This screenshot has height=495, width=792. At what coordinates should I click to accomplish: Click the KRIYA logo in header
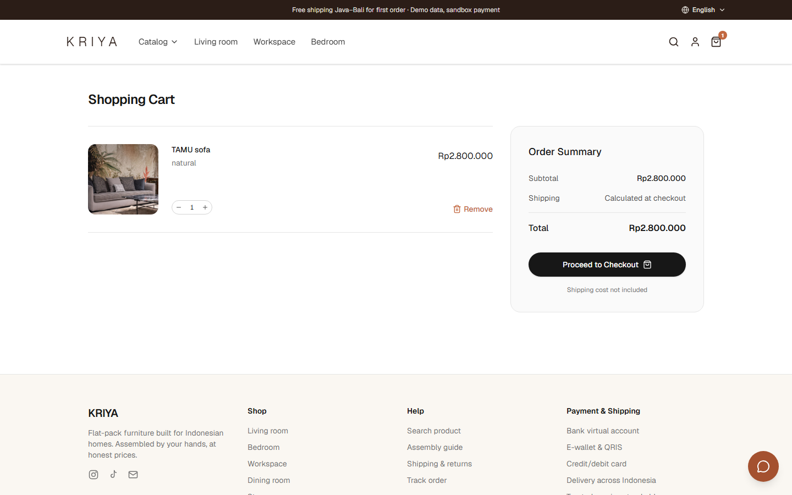coord(92,42)
